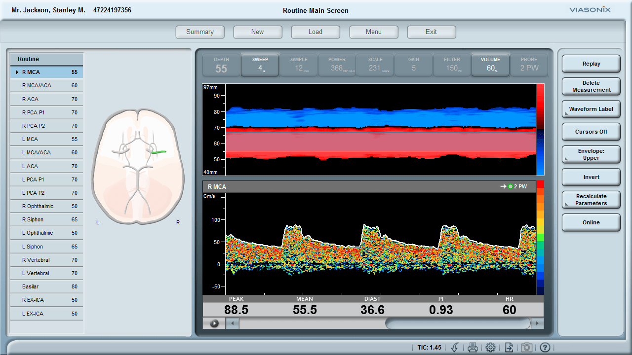Open the DEPTH parameter control

coord(221,65)
